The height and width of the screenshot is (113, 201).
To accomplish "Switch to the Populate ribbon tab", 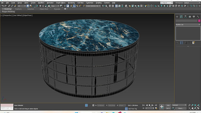I will 57,9.
